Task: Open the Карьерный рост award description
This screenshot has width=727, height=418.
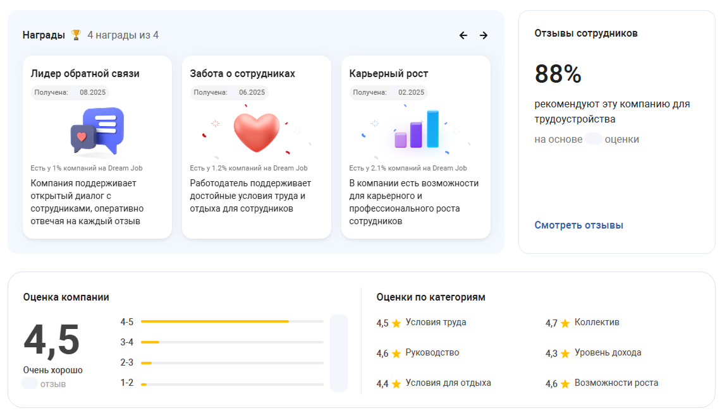Action: (x=414, y=202)
